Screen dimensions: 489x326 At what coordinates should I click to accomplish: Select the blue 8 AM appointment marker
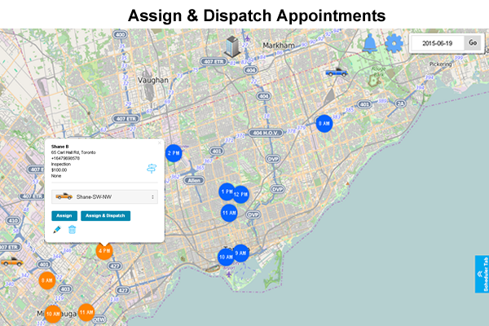pos(324,123)
